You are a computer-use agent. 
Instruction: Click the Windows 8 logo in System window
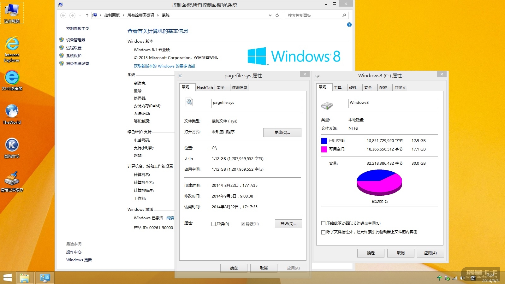point(294,56)
